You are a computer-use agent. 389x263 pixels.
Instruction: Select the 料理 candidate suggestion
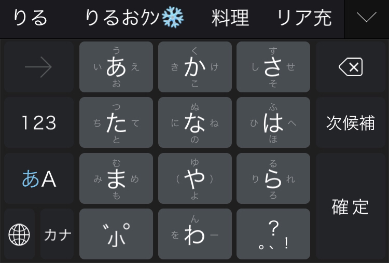[230, 18]
